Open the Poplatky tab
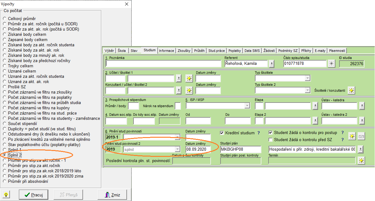Screen dimensions: 375x201 (x=235, y=51)
